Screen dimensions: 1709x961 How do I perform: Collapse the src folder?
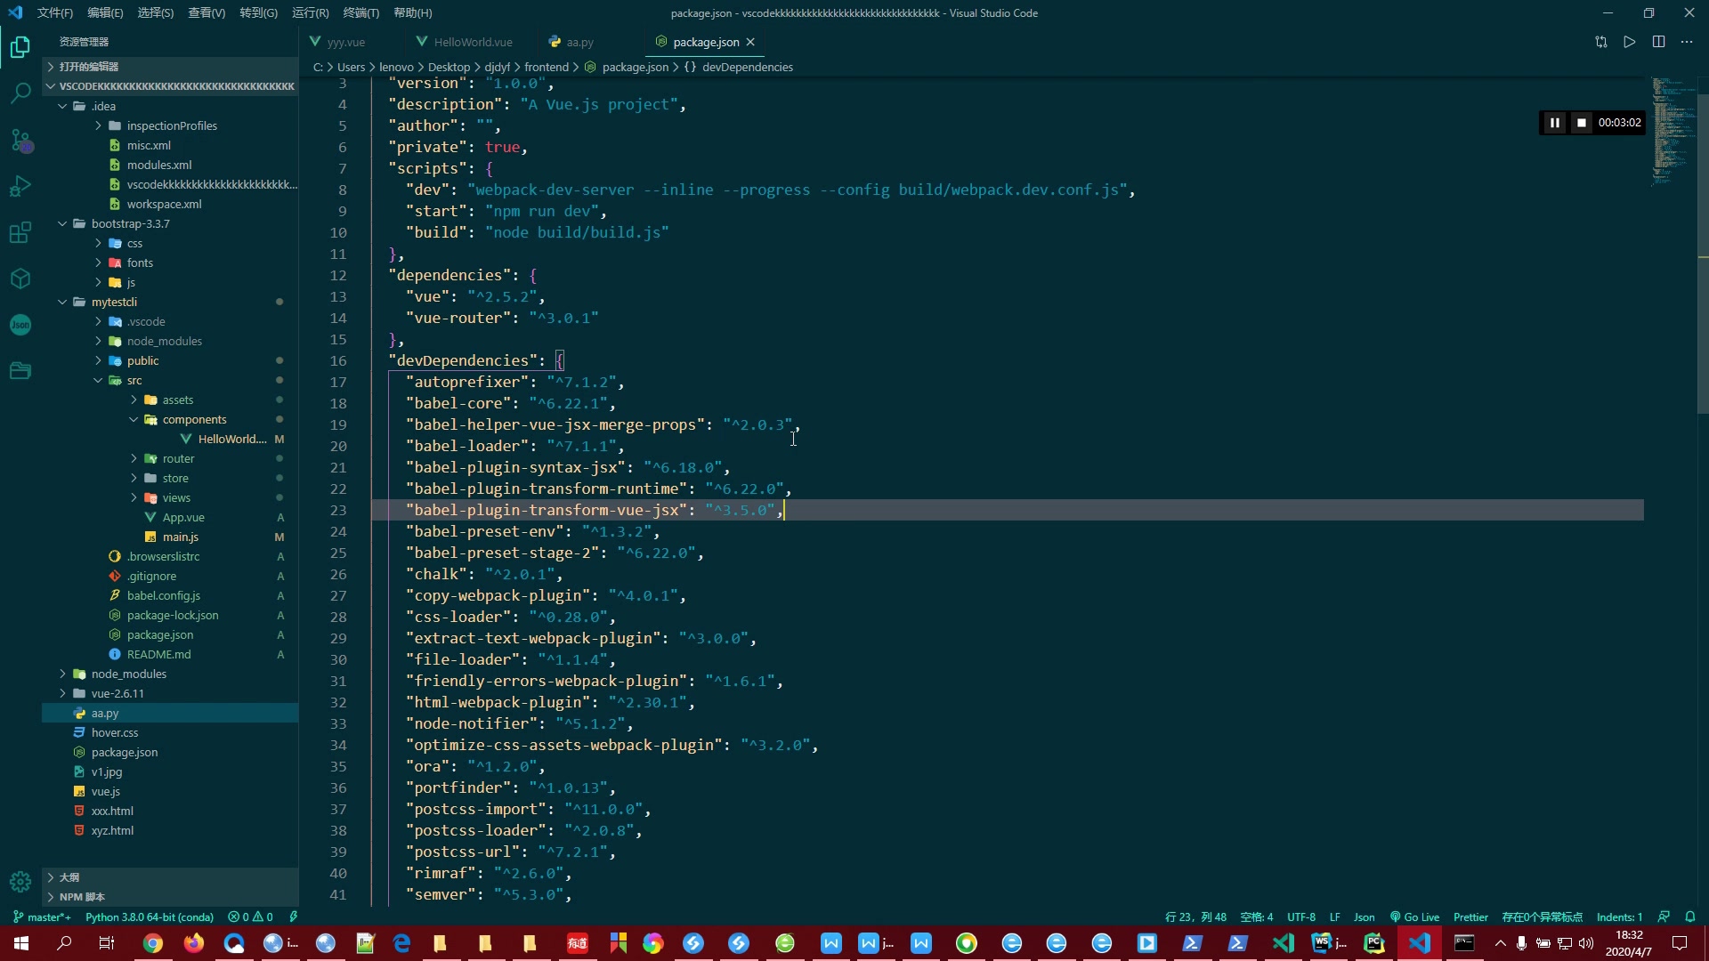99,380
